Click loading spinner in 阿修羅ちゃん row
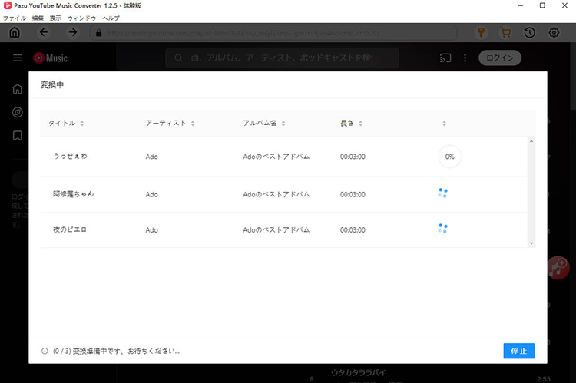Viewport: 576px width, 383px height. tap(442, 193)
